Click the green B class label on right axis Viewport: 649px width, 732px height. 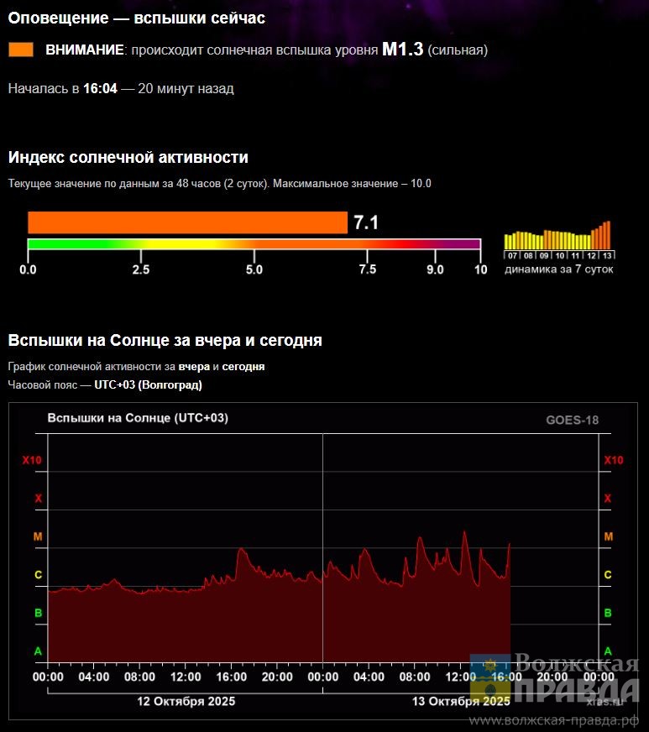[x=609, y=614]
